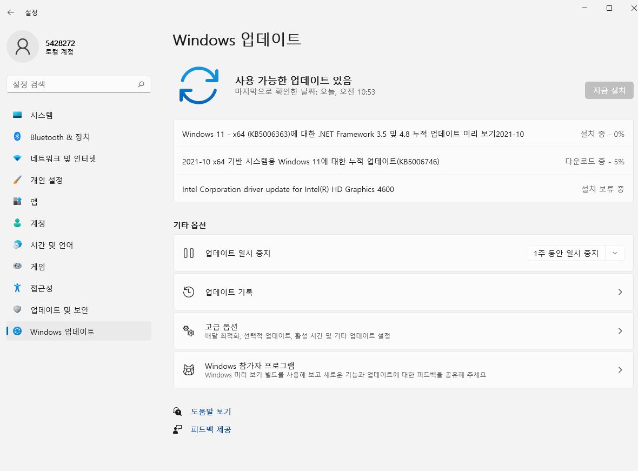Click the 시스템 monitor icon
This screenshot has width=638, height=471.
click(17, 115)
